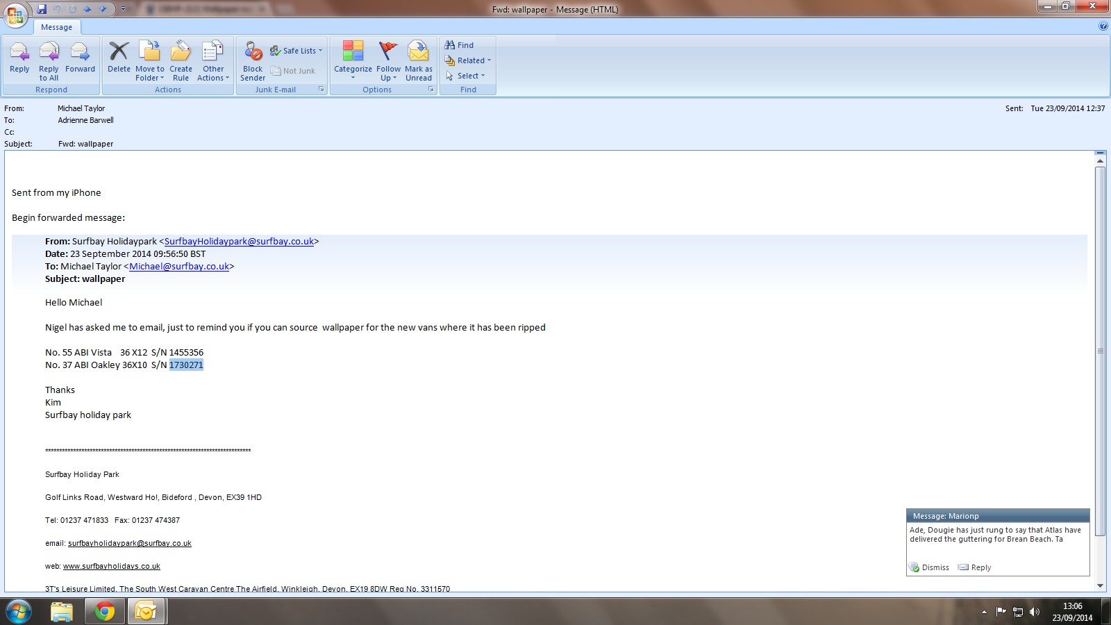The width and height of the screenshot is (1111, 625).
Task: Click the Golf Links Road address line
Action: pos(153,497)
